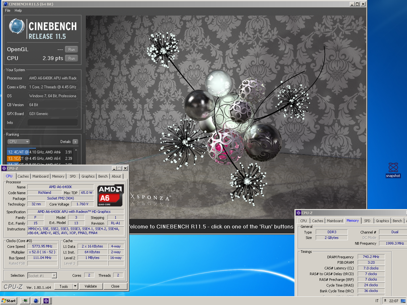Open the Bench tab in the main CPU-Z window
The image size is (407, 305).
(x=103, y=176)
